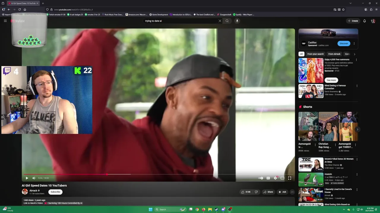Like the video with 414K likes
The height and width of the screenshot is (213, 380).
tap(246, 192)
